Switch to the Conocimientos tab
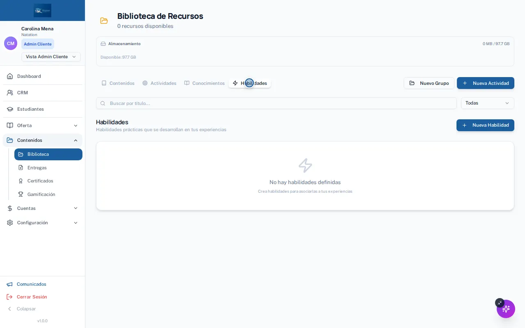525x328 pixels. pos(205,83)
